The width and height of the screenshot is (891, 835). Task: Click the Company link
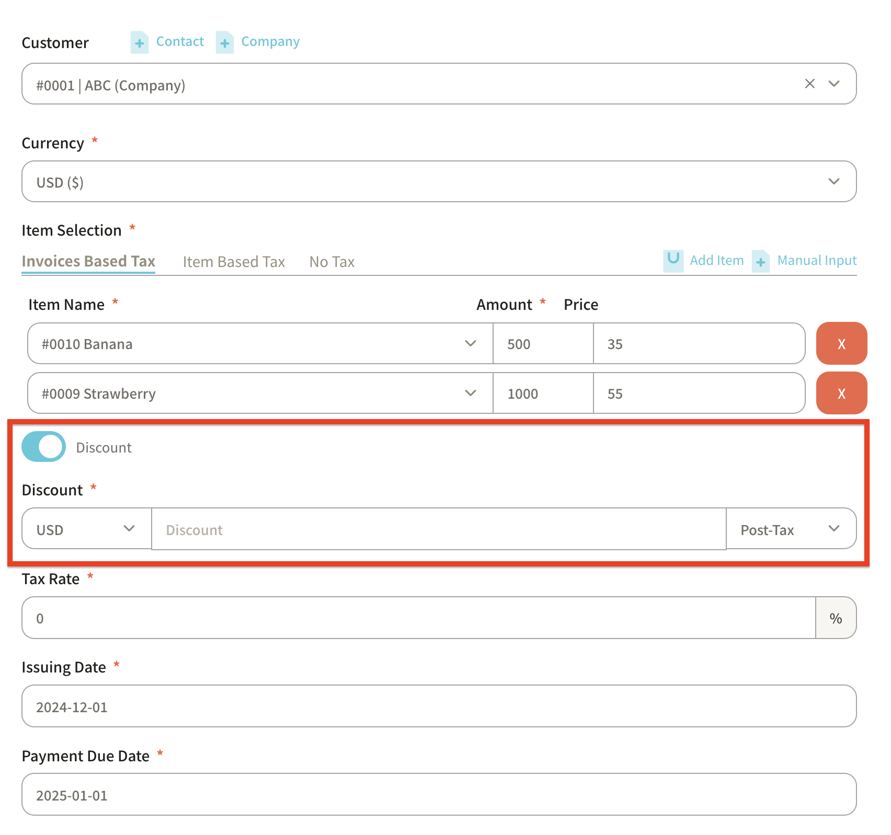coord(270,42)
